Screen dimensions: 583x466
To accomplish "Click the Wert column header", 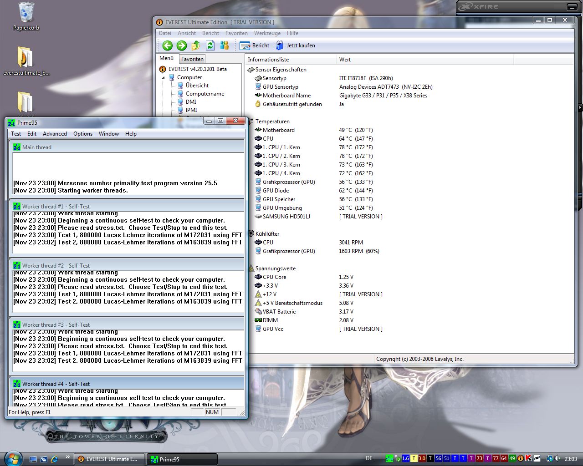I will pyautogui.click(x=425, y=60).
